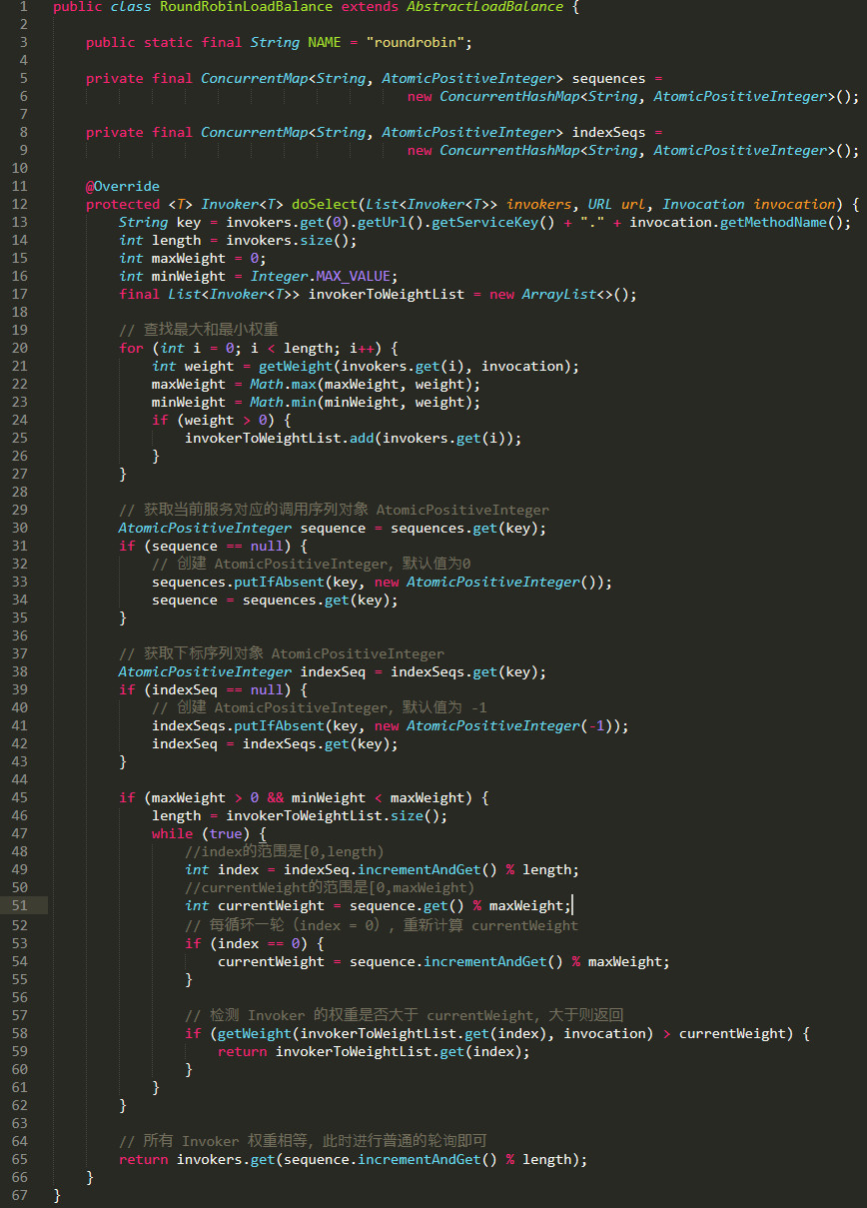The image size is (867, 1208).
Task: Click sequence.get() on line 51
Action: point(407,906)
